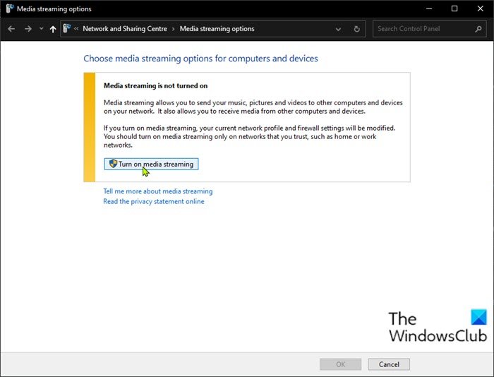Turn on media streaming
494x377 pixels.
coord(151,164)
